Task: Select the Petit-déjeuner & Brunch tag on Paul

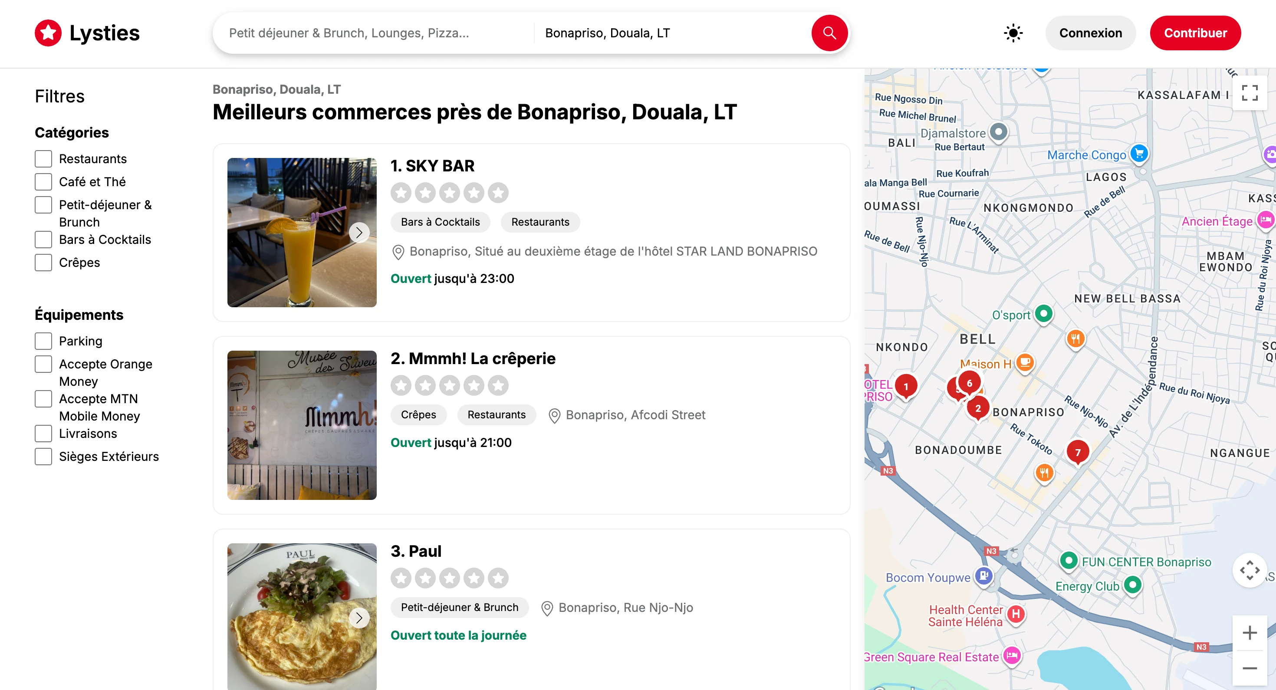Action: coord(459,607)
